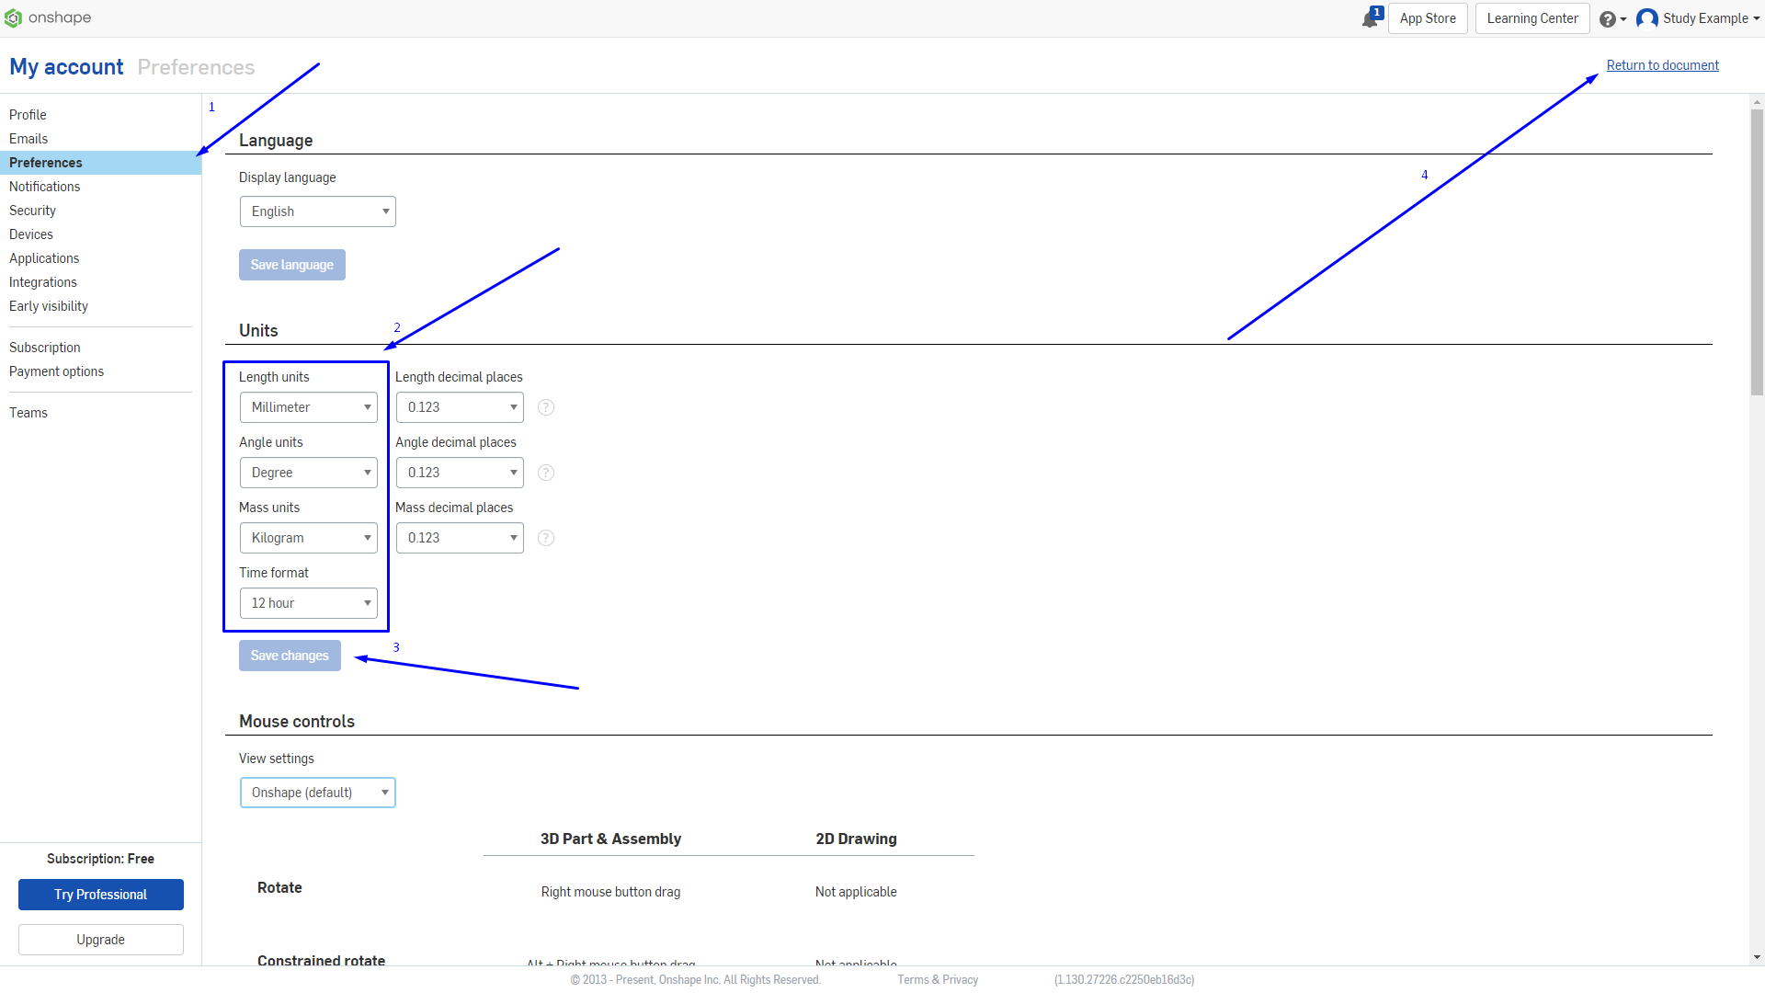Click the Save changes button

coord(290,656)
